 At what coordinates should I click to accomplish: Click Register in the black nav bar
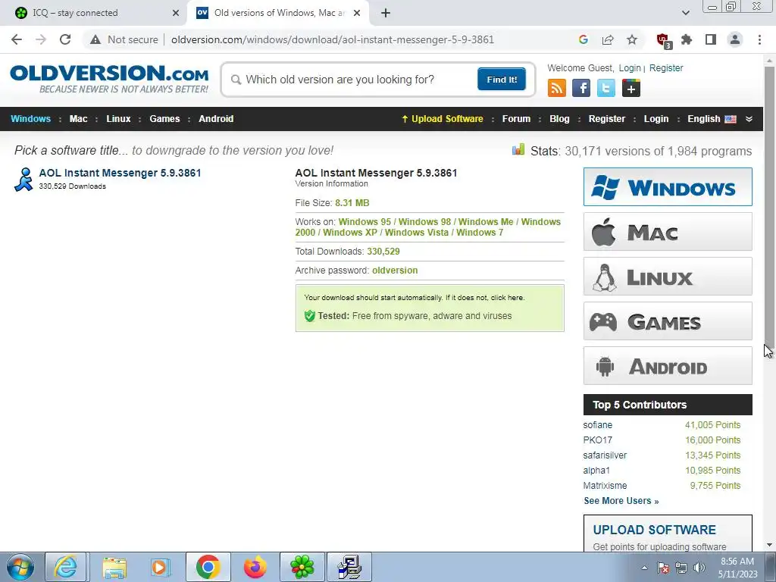point(607,119)
